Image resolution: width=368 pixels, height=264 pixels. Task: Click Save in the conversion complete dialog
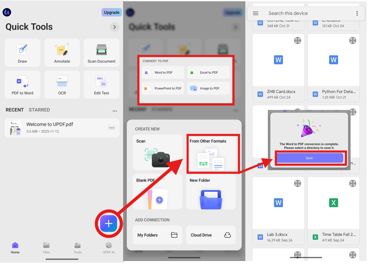point(310,158)
